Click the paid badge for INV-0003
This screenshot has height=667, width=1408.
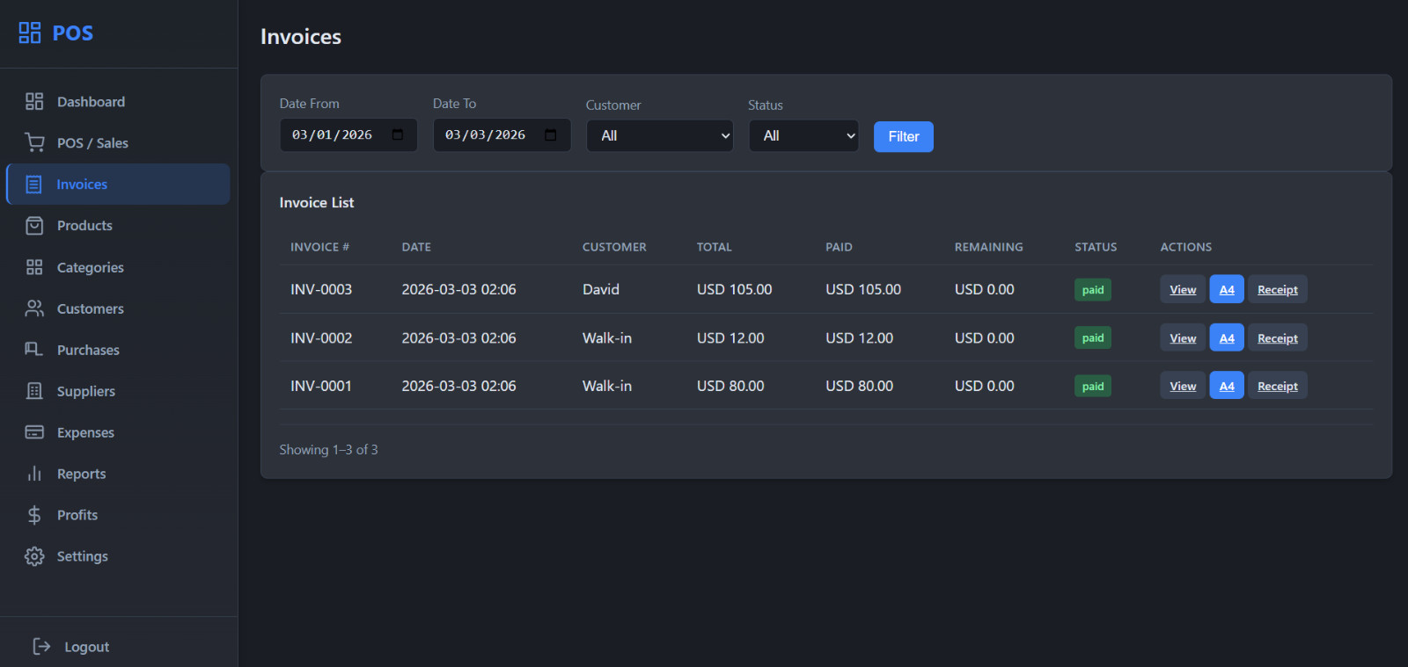(1093, 290)
